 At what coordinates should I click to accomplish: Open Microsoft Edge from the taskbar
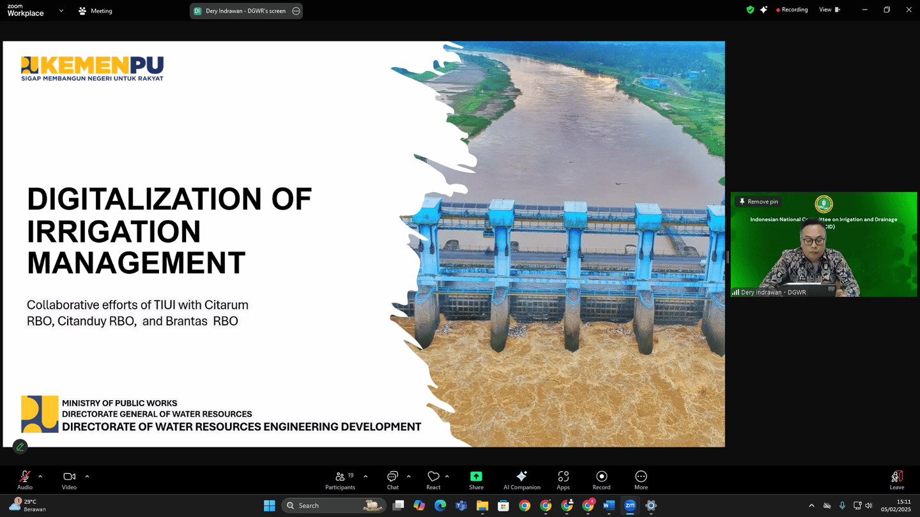pos(440,506)
